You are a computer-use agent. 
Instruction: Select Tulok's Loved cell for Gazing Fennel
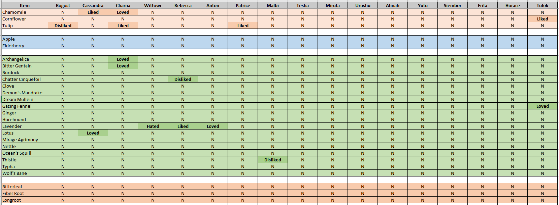pyautogui.click(x=542, y=106)
